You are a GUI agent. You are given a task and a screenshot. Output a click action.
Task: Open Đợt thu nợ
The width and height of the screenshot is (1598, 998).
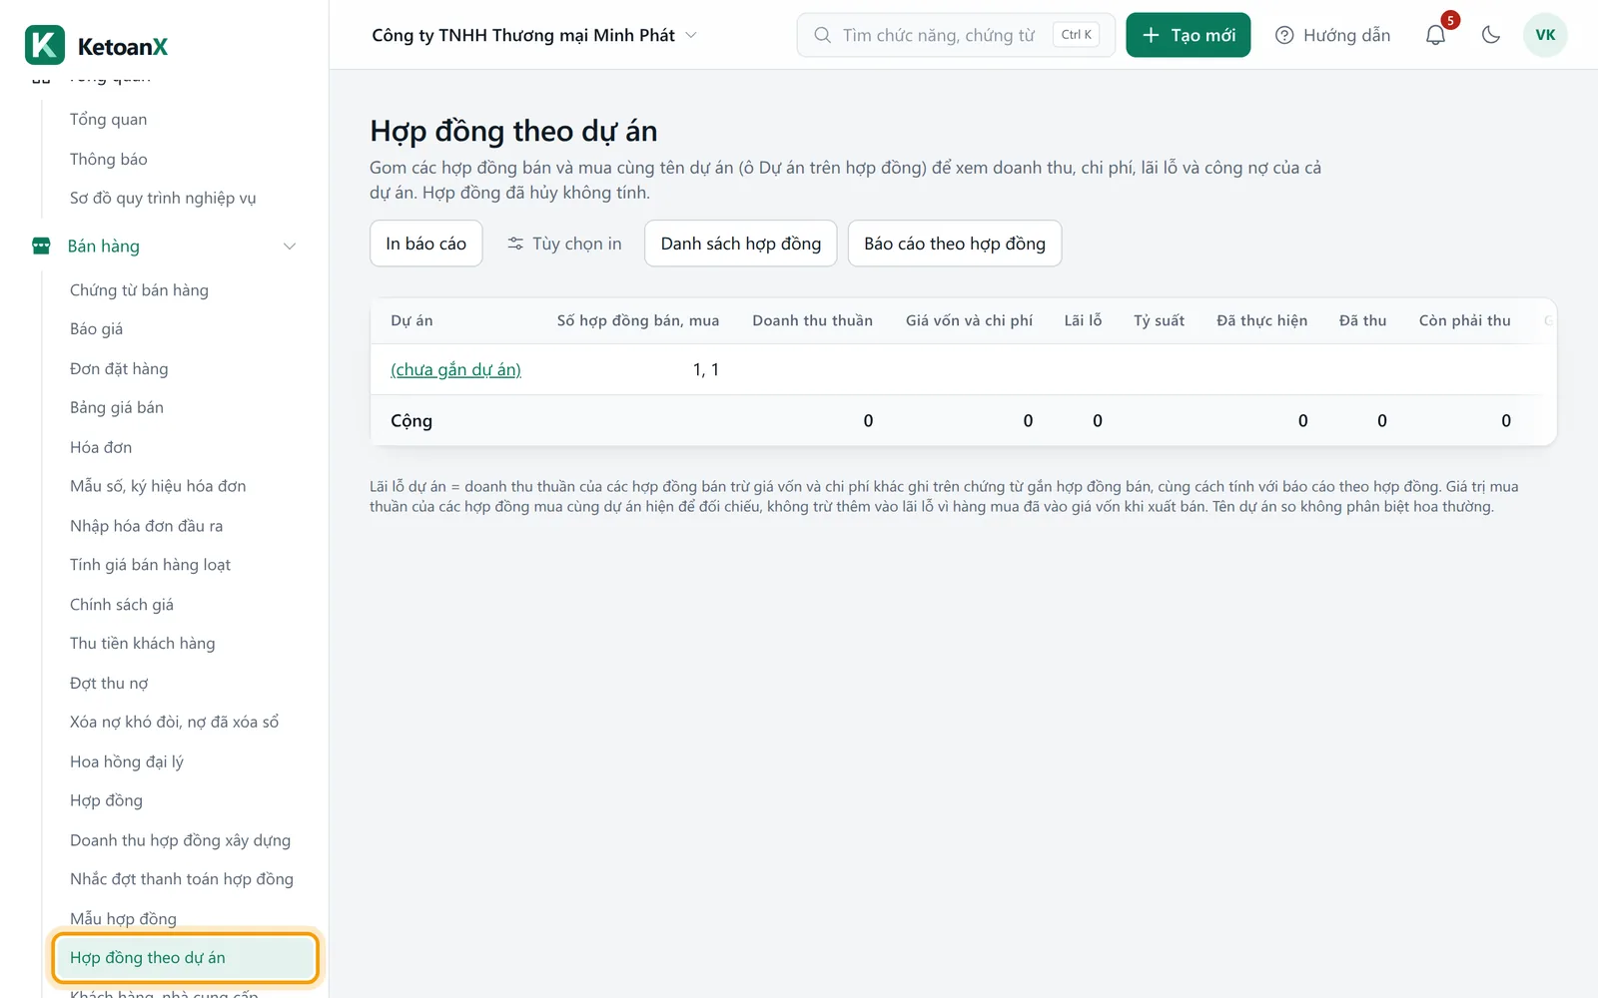click(109, 683)
